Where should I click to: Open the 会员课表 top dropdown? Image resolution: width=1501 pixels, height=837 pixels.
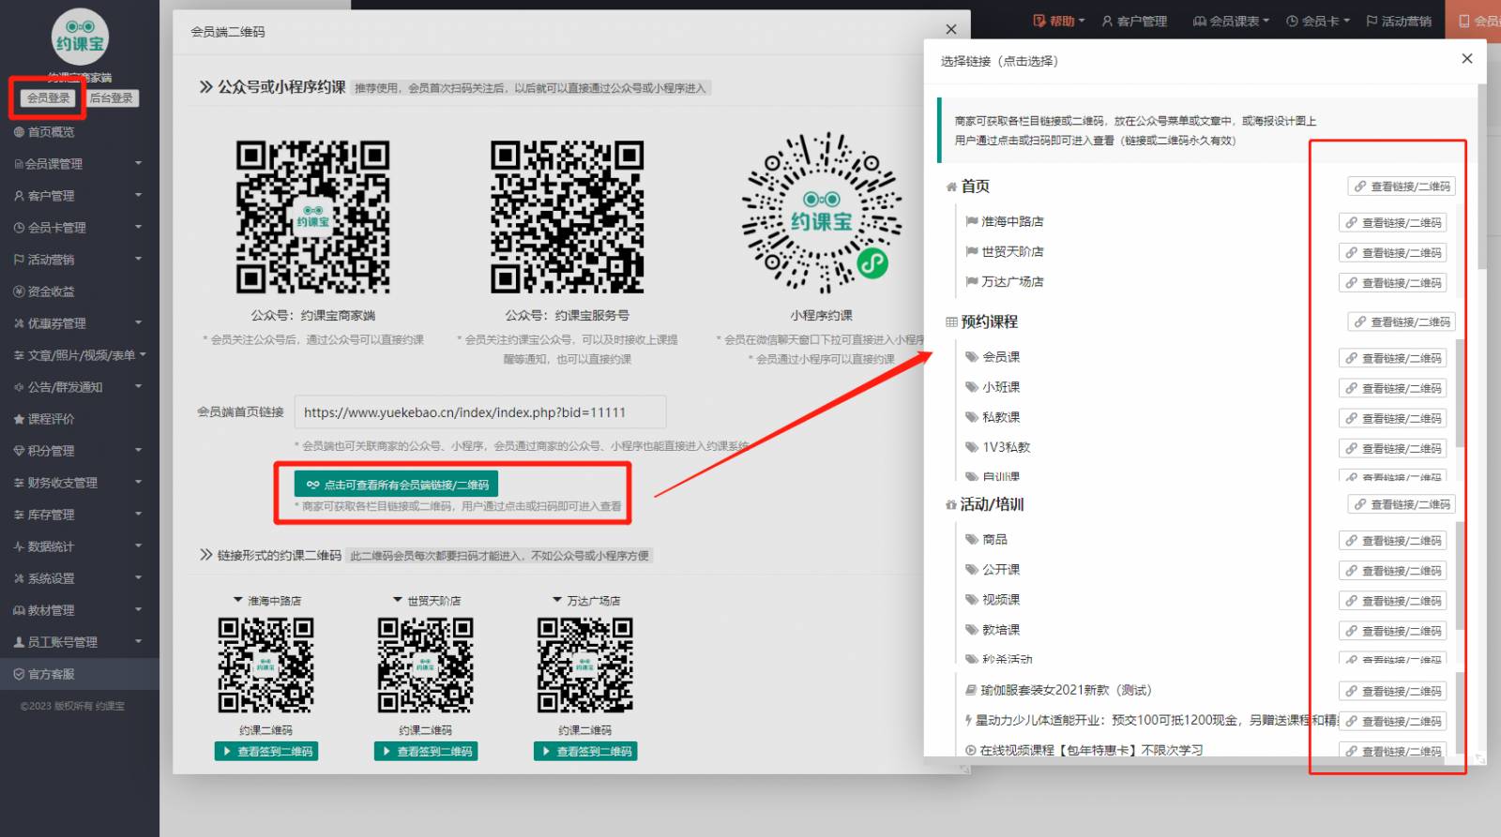coord(1231,21)
